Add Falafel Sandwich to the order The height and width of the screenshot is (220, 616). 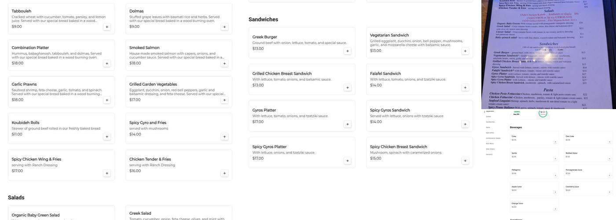point(465,88)
